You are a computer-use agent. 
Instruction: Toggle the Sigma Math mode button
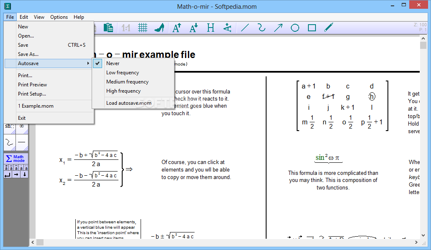[16, 159]
